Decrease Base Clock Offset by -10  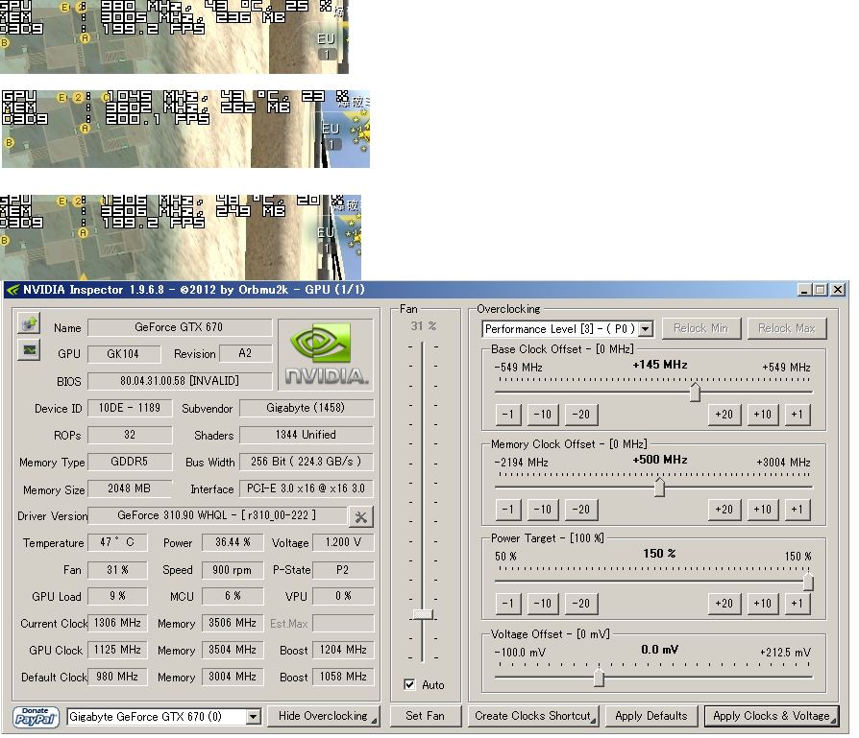pos(542,415)
